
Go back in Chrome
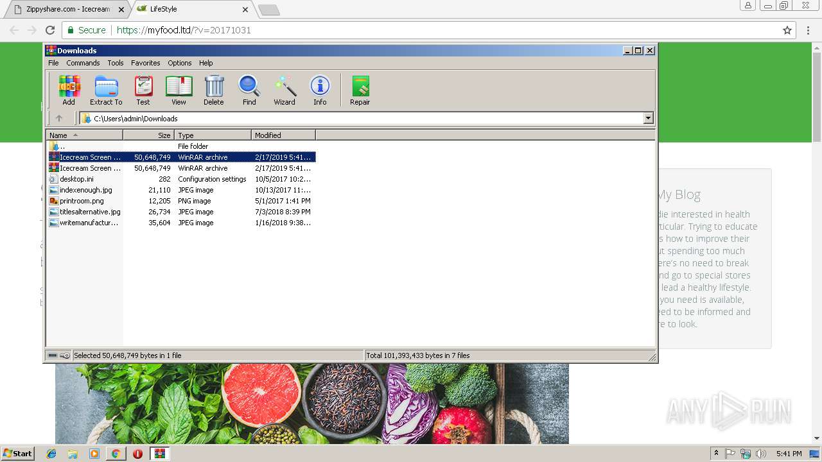[14, 30]
